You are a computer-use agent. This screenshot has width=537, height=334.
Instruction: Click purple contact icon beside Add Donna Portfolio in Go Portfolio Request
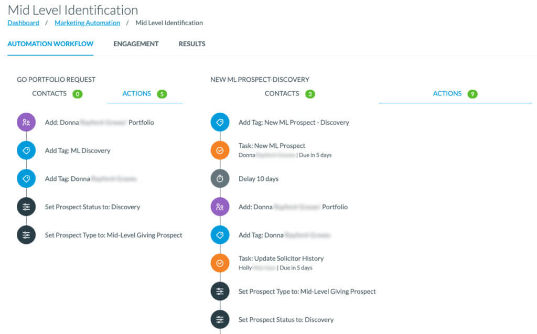tap(26, 122)
